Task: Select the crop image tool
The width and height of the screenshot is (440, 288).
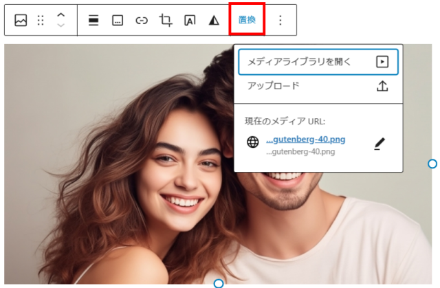Action: point(166,21)
